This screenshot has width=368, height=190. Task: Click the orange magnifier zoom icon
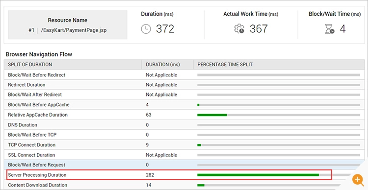(x=358, y=180)
